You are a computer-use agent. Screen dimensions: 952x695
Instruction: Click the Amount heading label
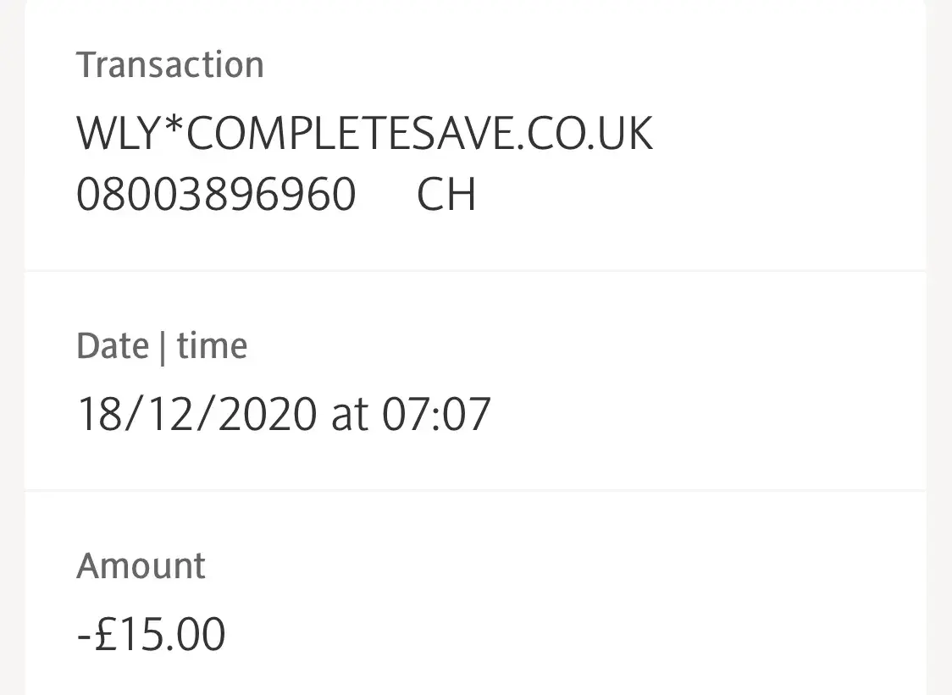pyautogui.click(x=141, y=565)
